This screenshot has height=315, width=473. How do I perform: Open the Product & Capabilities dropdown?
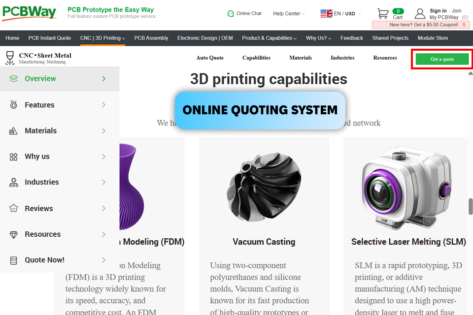click(x=269, y=38)
